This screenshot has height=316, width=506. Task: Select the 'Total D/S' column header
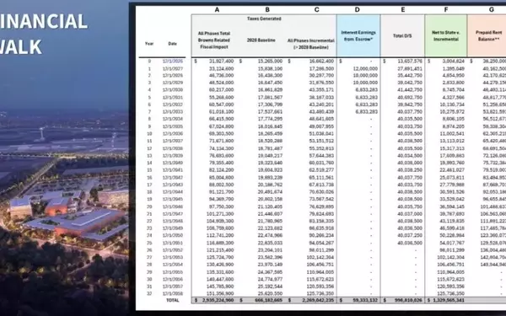point(402,35)
